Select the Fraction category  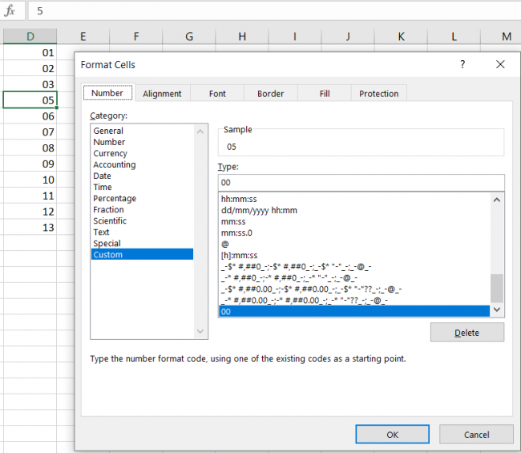[x=142, y=210]
